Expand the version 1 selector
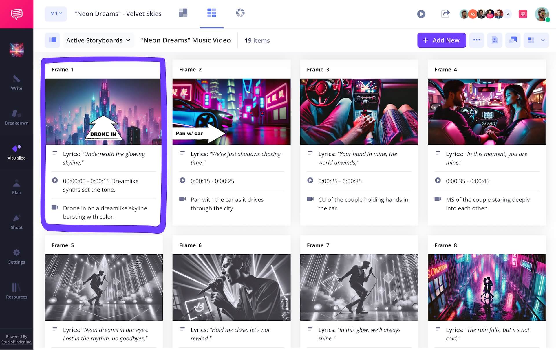 pyautogui.click(x=56, y=14)
